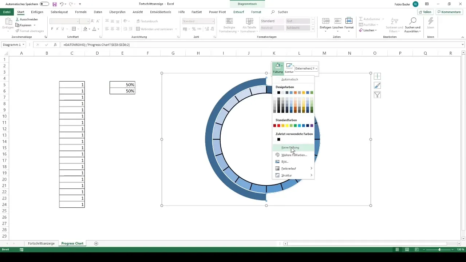The image size is (466, 262).
Task: Click the insert function fx icon
Action: point(55,45)
